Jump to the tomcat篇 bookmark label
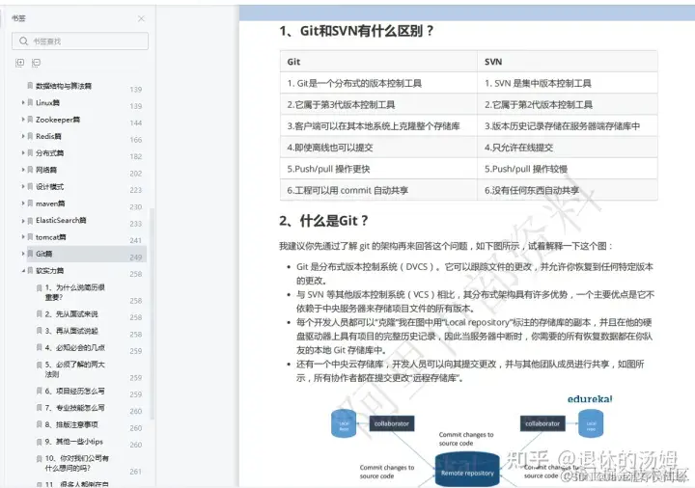 [50, 237]
